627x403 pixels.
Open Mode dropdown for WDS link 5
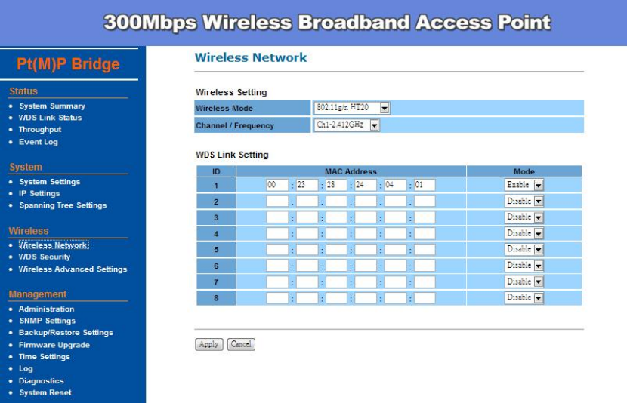(x=524, y=249)
